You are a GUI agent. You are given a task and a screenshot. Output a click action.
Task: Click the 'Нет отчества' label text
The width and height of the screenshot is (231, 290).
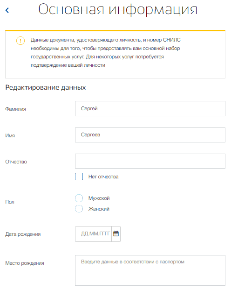pos(103,177)
